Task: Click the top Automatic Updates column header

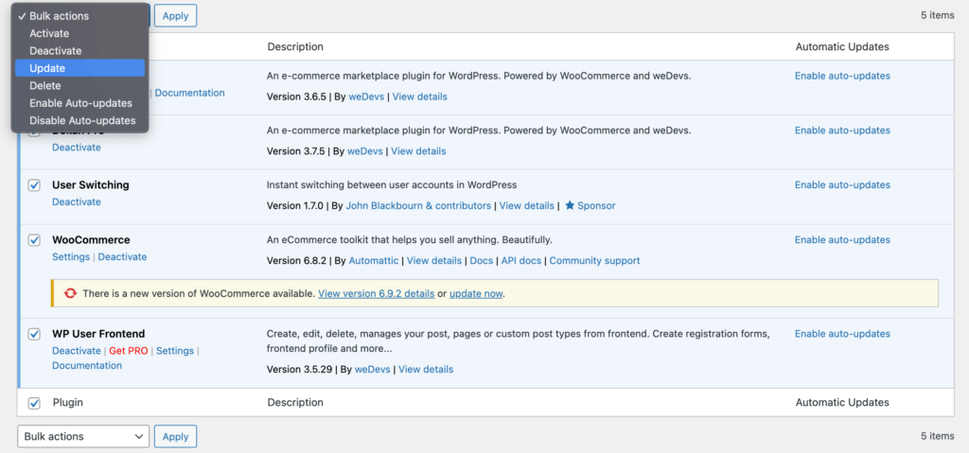Action: pyautogui.click(x=842, y=46)
